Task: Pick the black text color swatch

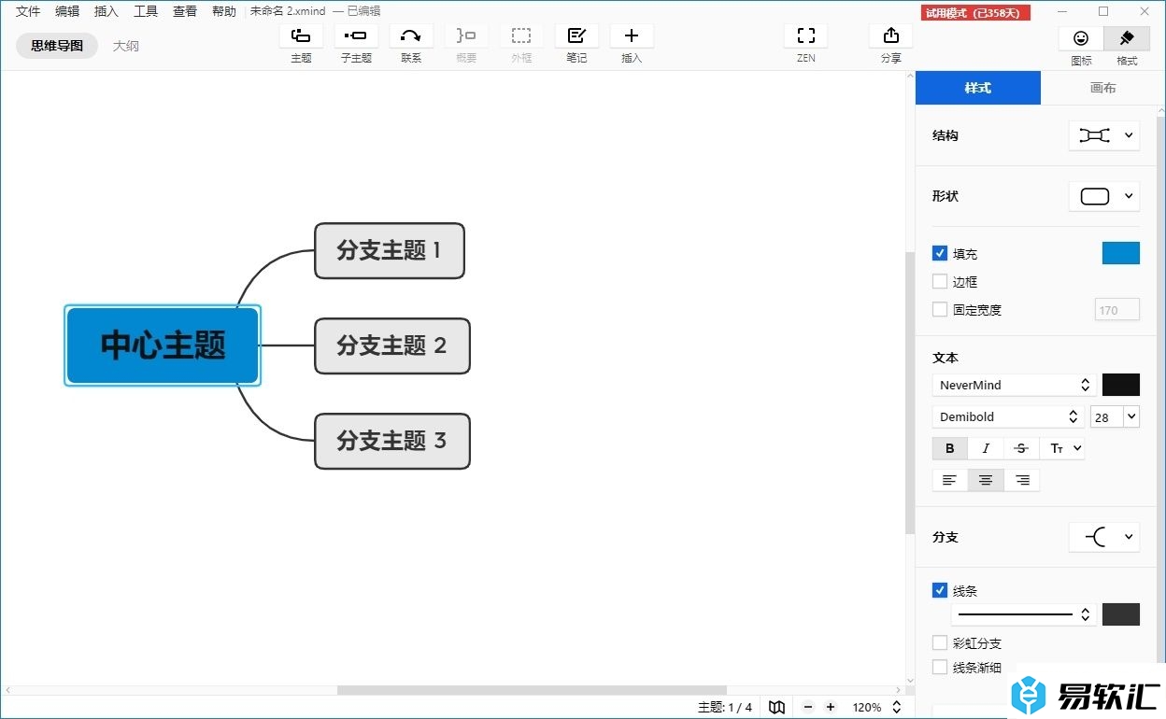Action: click(1121, 385)
